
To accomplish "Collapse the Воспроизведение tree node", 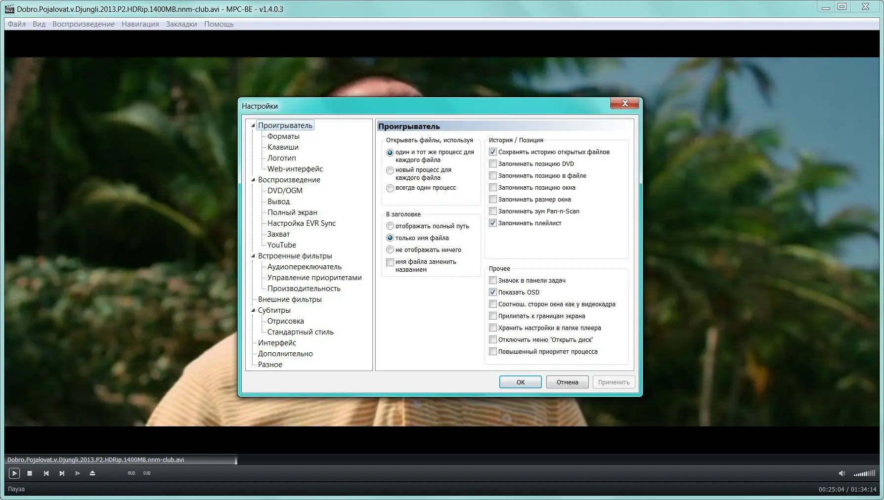I will (x=253, y=180).
